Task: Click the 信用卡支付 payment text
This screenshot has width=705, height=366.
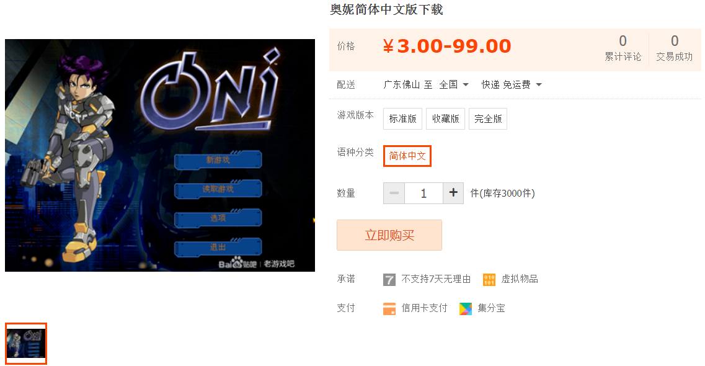Action: click(x=424, y=308)
